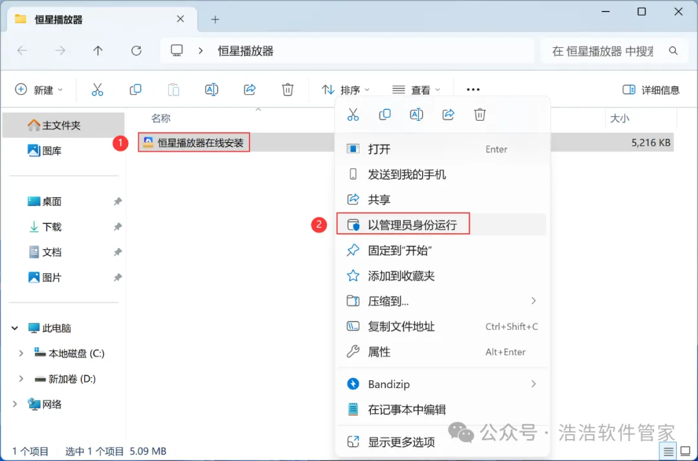
Task: Click the Cut icon in the main toolbar
Action: coord(97,90)
